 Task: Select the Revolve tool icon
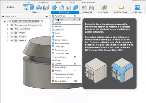39,8
